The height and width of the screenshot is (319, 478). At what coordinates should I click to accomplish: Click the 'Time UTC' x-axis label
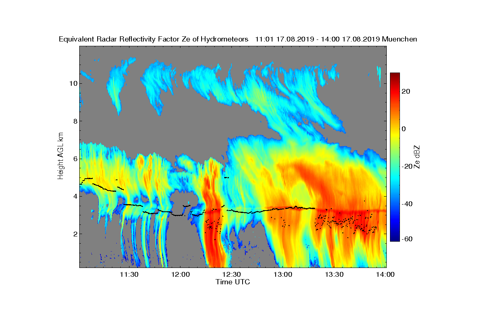pos(233,282)
